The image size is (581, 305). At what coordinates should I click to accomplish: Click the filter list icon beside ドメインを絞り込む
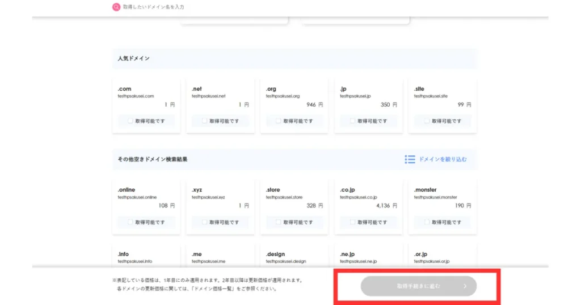[x=410, y=159]
